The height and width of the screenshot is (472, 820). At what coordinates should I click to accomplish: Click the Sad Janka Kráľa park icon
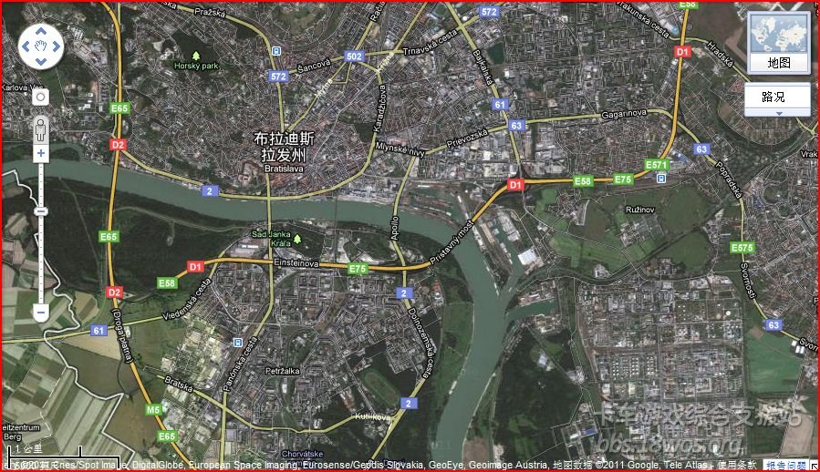[x=297, y=239]
